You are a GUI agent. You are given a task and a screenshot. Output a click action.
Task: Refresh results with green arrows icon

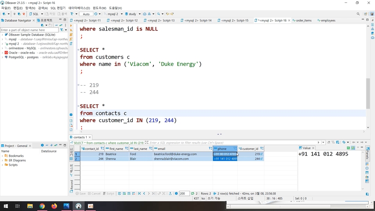[193, 193]
